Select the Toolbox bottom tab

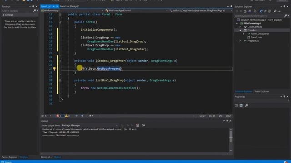click(24, 157)
